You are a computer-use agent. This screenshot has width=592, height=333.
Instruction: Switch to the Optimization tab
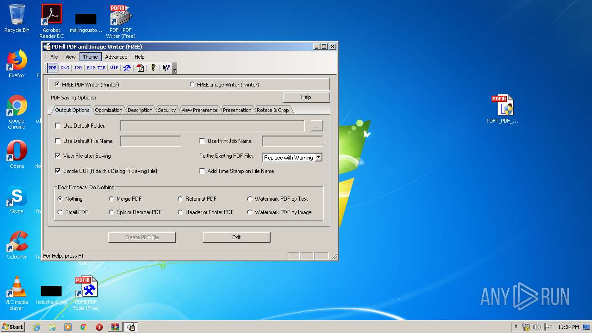[x=109, y=110]
